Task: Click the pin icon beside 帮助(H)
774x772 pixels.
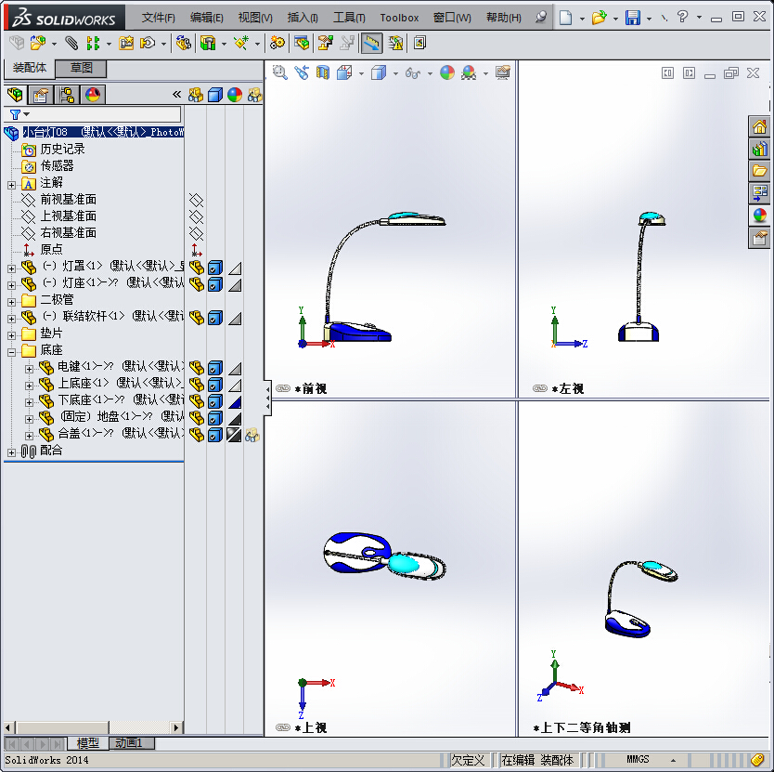Action: (541, 18)
